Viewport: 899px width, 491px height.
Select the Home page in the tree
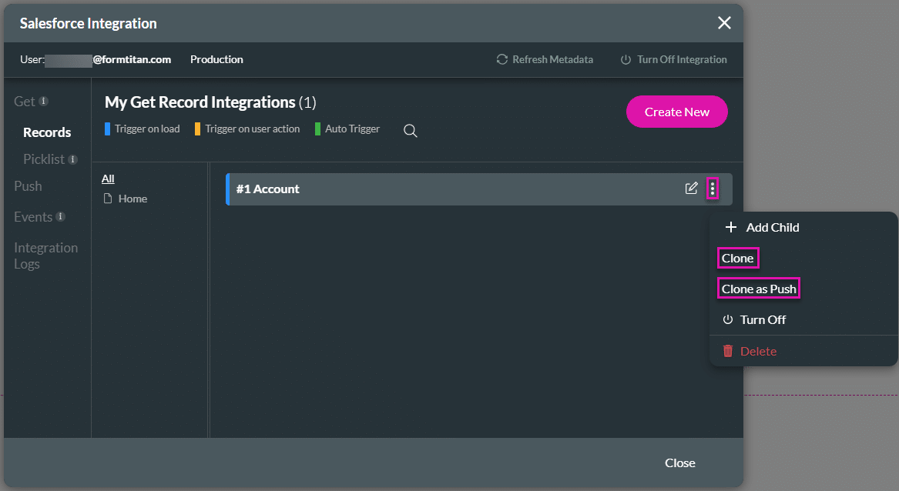pyautogui.click(x=133, y=199)
